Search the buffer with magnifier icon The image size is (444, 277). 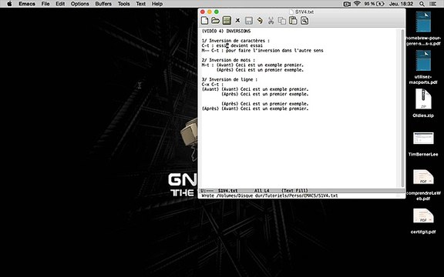point(304,21)
